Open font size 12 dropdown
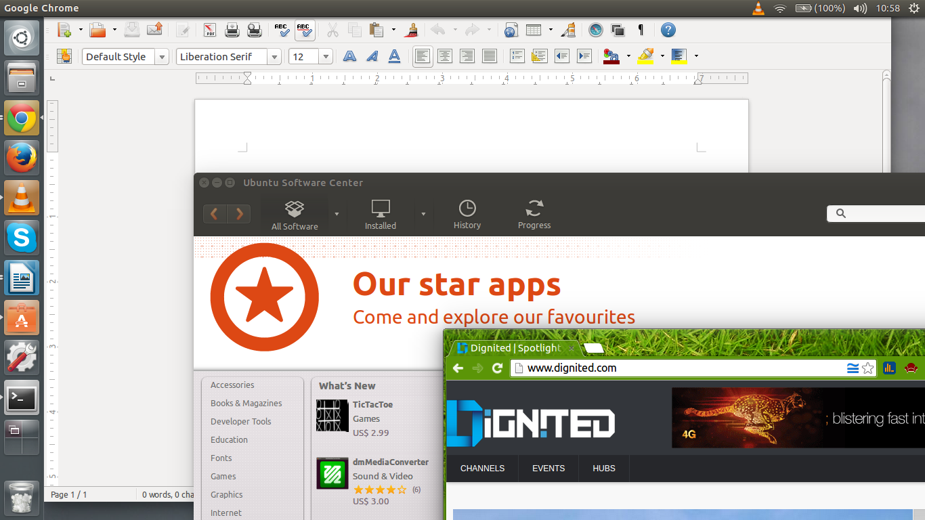Screen dimensions: 925x520 (x=326, y=57)
